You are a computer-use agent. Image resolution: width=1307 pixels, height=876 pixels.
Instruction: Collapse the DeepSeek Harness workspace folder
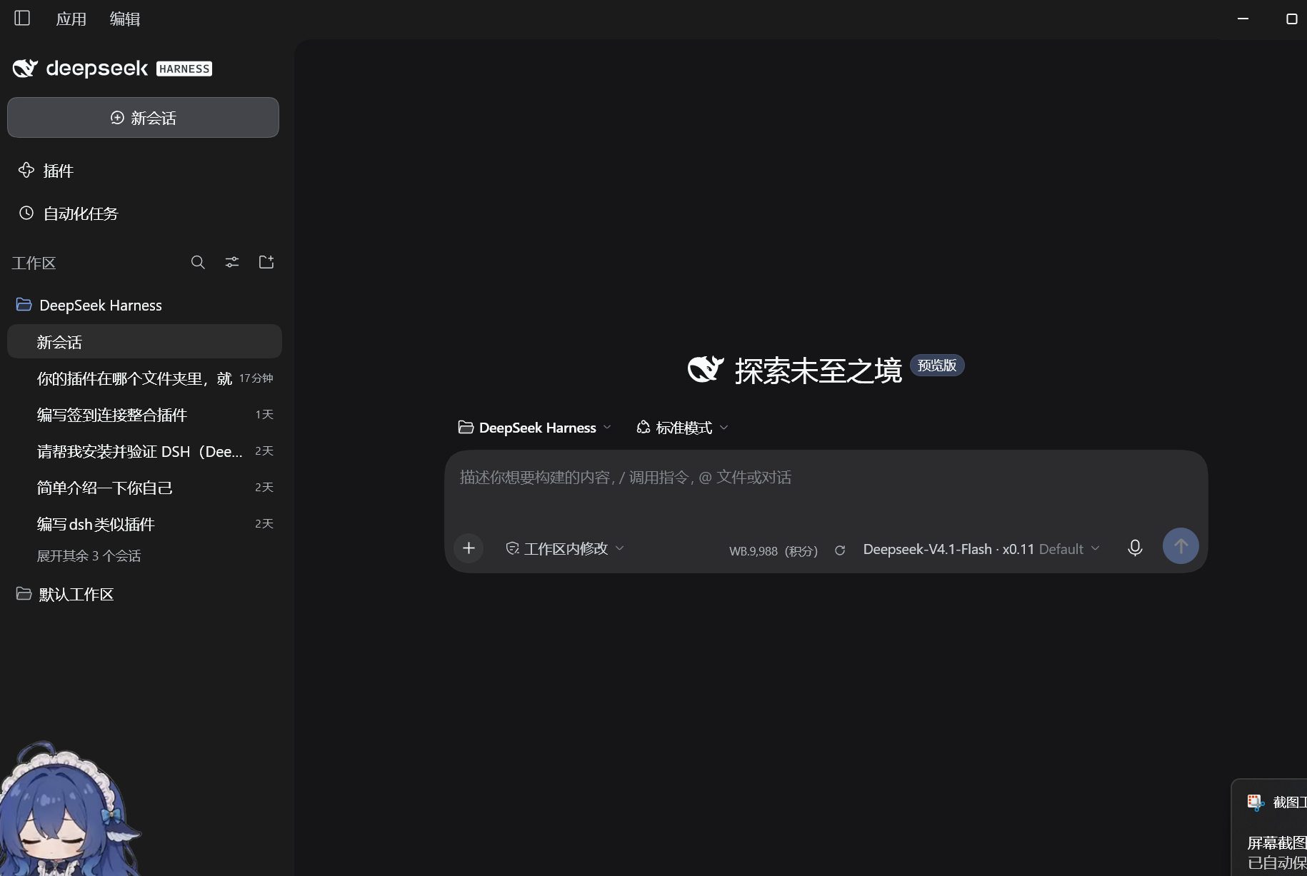coord(89,305)
